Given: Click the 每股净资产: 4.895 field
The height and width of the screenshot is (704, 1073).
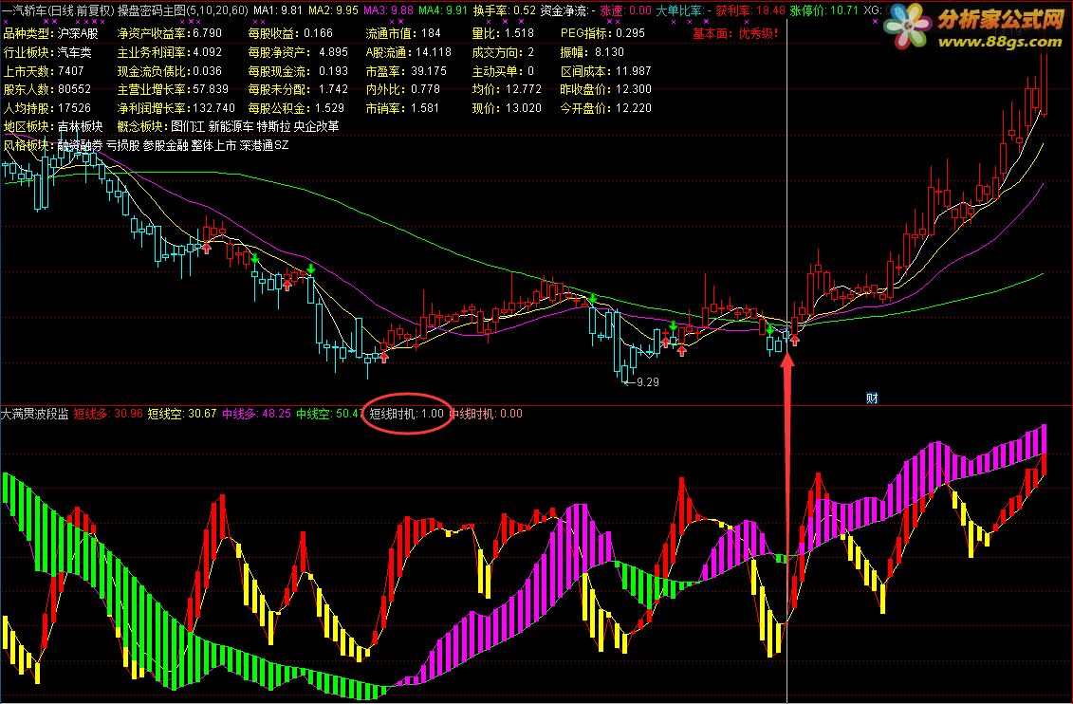Looking at the screenshot, I should (x=298, y=52).
